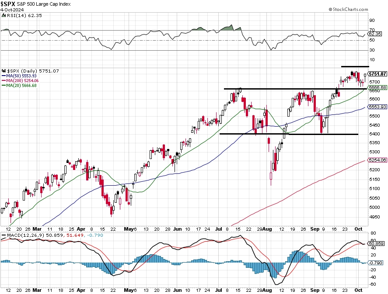
Task: Click the 5100 price axis label
Action: (x=374, y=189)
